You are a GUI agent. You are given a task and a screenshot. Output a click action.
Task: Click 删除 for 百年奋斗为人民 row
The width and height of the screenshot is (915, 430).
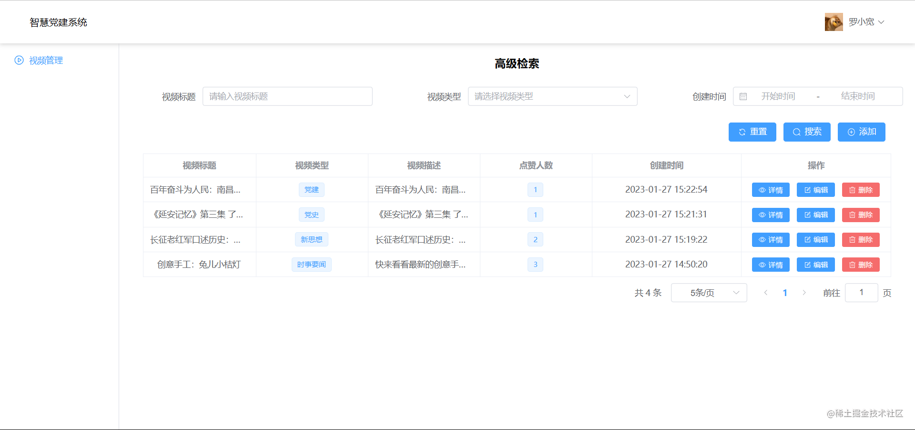861,190
